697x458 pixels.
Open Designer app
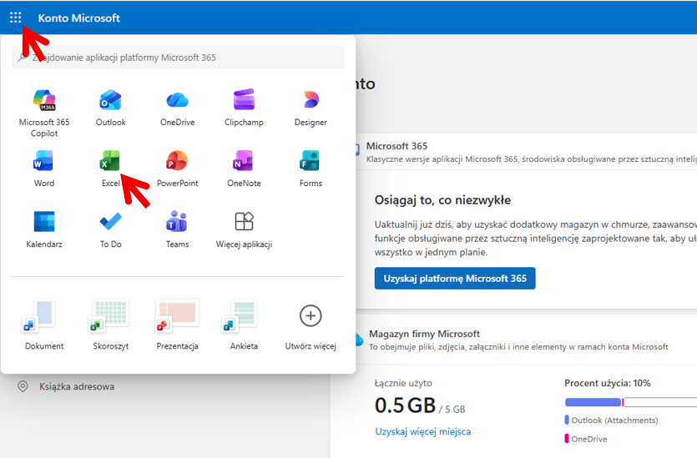tap(311, 108)
